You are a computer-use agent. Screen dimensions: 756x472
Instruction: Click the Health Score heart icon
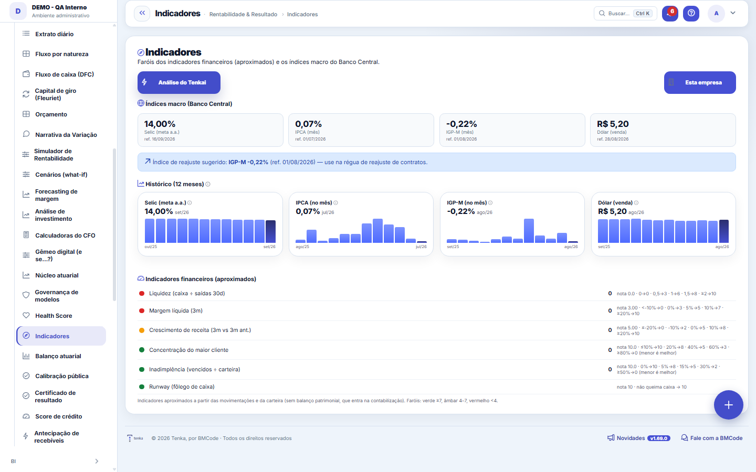click(x=26, y=316)
